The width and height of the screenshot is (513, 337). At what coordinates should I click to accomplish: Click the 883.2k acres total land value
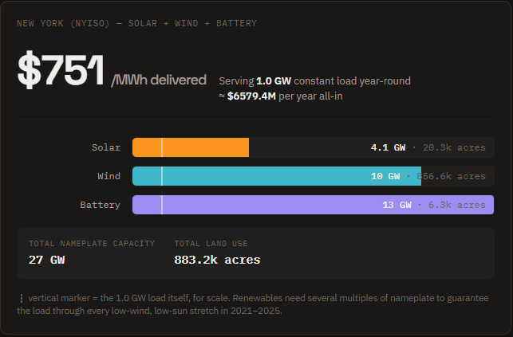tap(217, 260)
